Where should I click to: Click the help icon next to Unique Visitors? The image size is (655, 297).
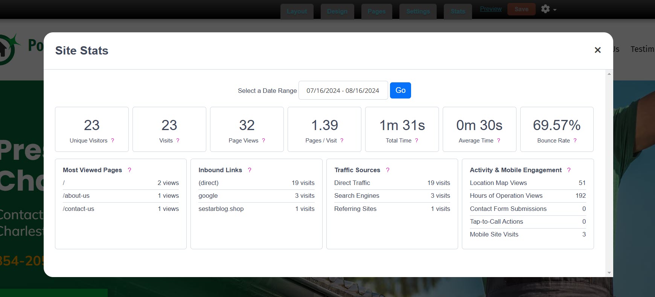point(113,141)
